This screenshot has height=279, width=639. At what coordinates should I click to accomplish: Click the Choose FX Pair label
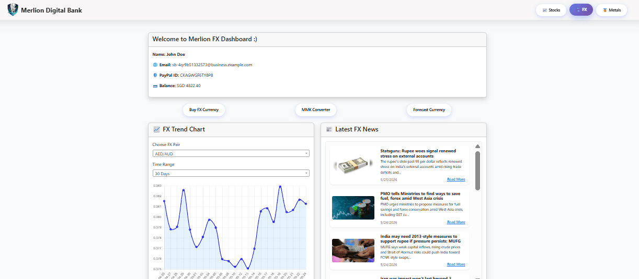[166, 144]
